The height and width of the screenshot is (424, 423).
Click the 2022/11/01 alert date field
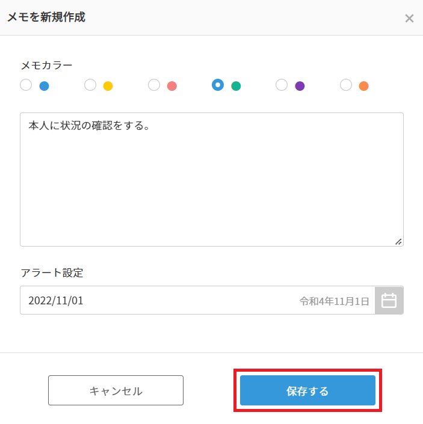click(x=156, y=300)
